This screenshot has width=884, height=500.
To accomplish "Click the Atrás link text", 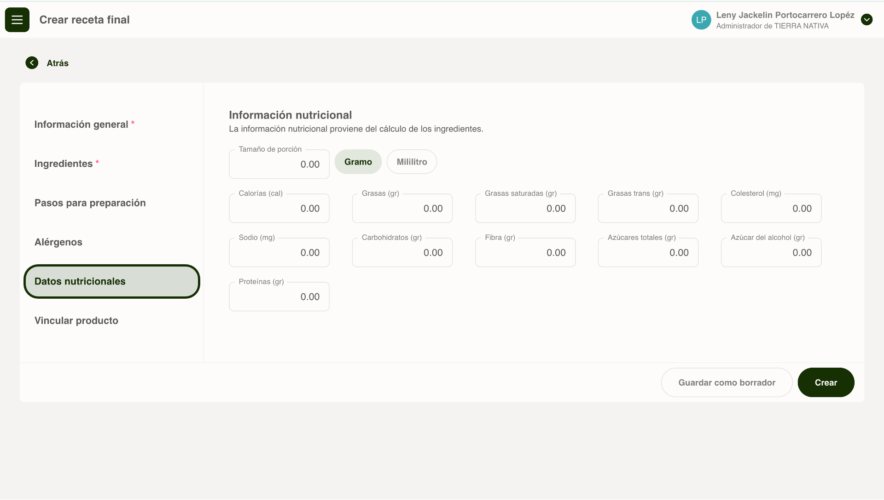I will 58,63.
